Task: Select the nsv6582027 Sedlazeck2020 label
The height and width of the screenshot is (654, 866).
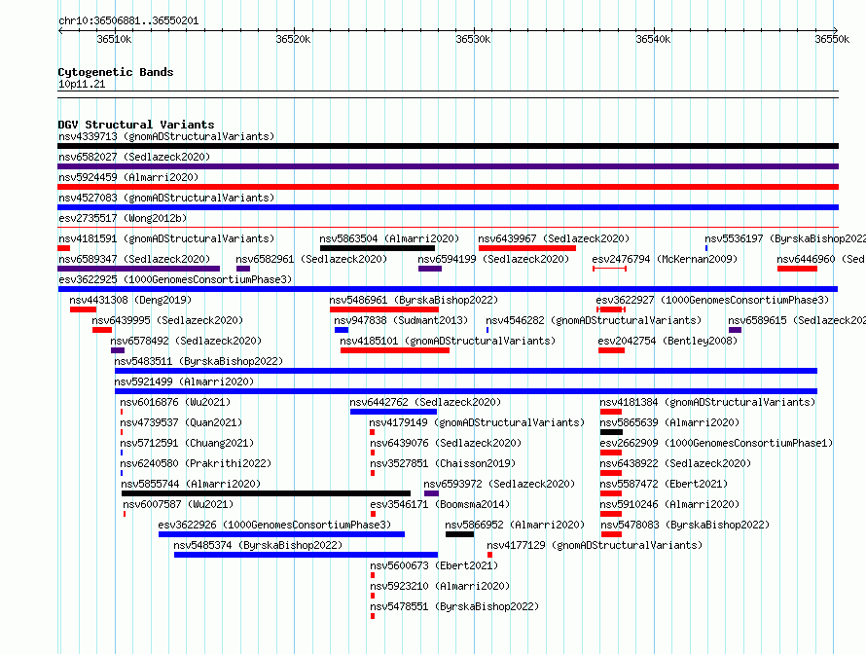Action: (134, 157)
